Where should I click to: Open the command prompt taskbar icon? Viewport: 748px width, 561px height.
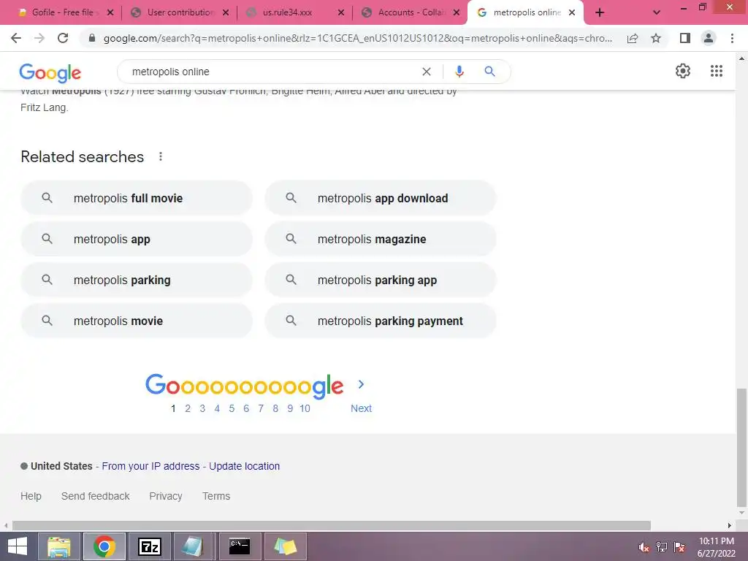coord(240,546)
